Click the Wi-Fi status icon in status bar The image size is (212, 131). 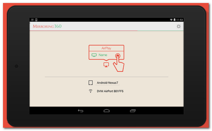tap(171, 20)
